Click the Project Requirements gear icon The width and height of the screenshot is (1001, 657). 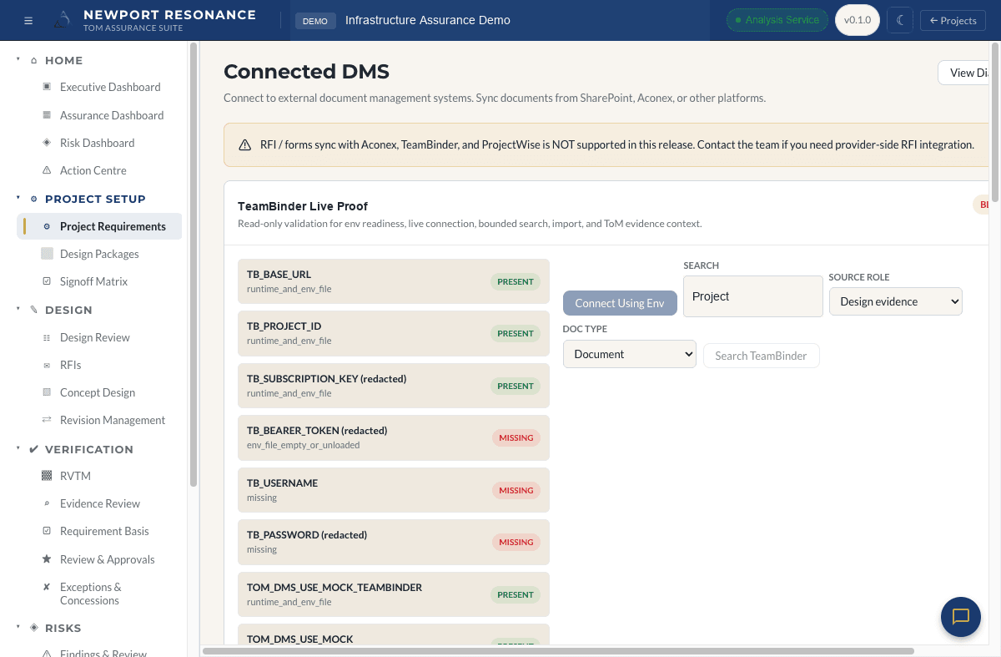click(47, 226)
